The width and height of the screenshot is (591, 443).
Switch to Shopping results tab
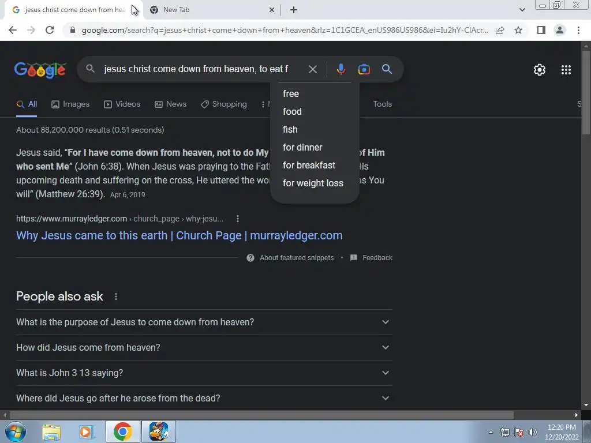tap(224, 104)
